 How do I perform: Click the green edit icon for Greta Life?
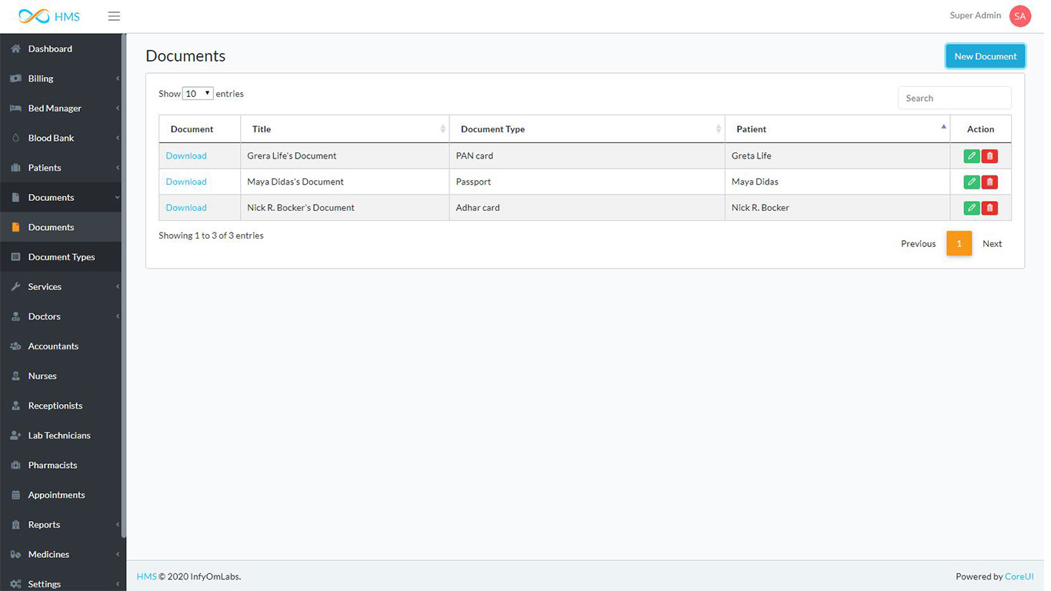click(972, 156)
